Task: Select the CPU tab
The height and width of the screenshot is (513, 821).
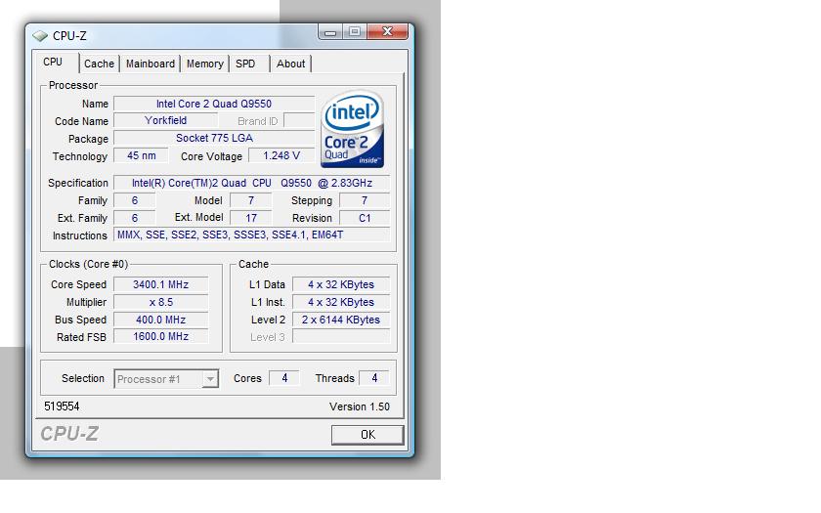Action: [53, 62]
